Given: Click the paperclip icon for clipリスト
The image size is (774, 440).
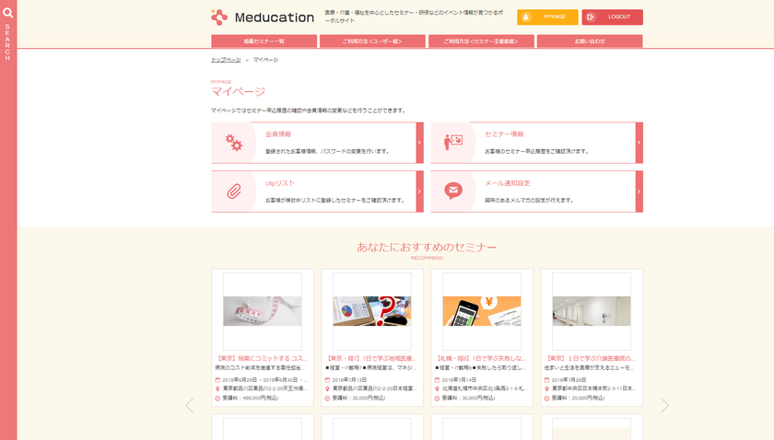Looking at the screenshot, I should click(x=234, y=191).
